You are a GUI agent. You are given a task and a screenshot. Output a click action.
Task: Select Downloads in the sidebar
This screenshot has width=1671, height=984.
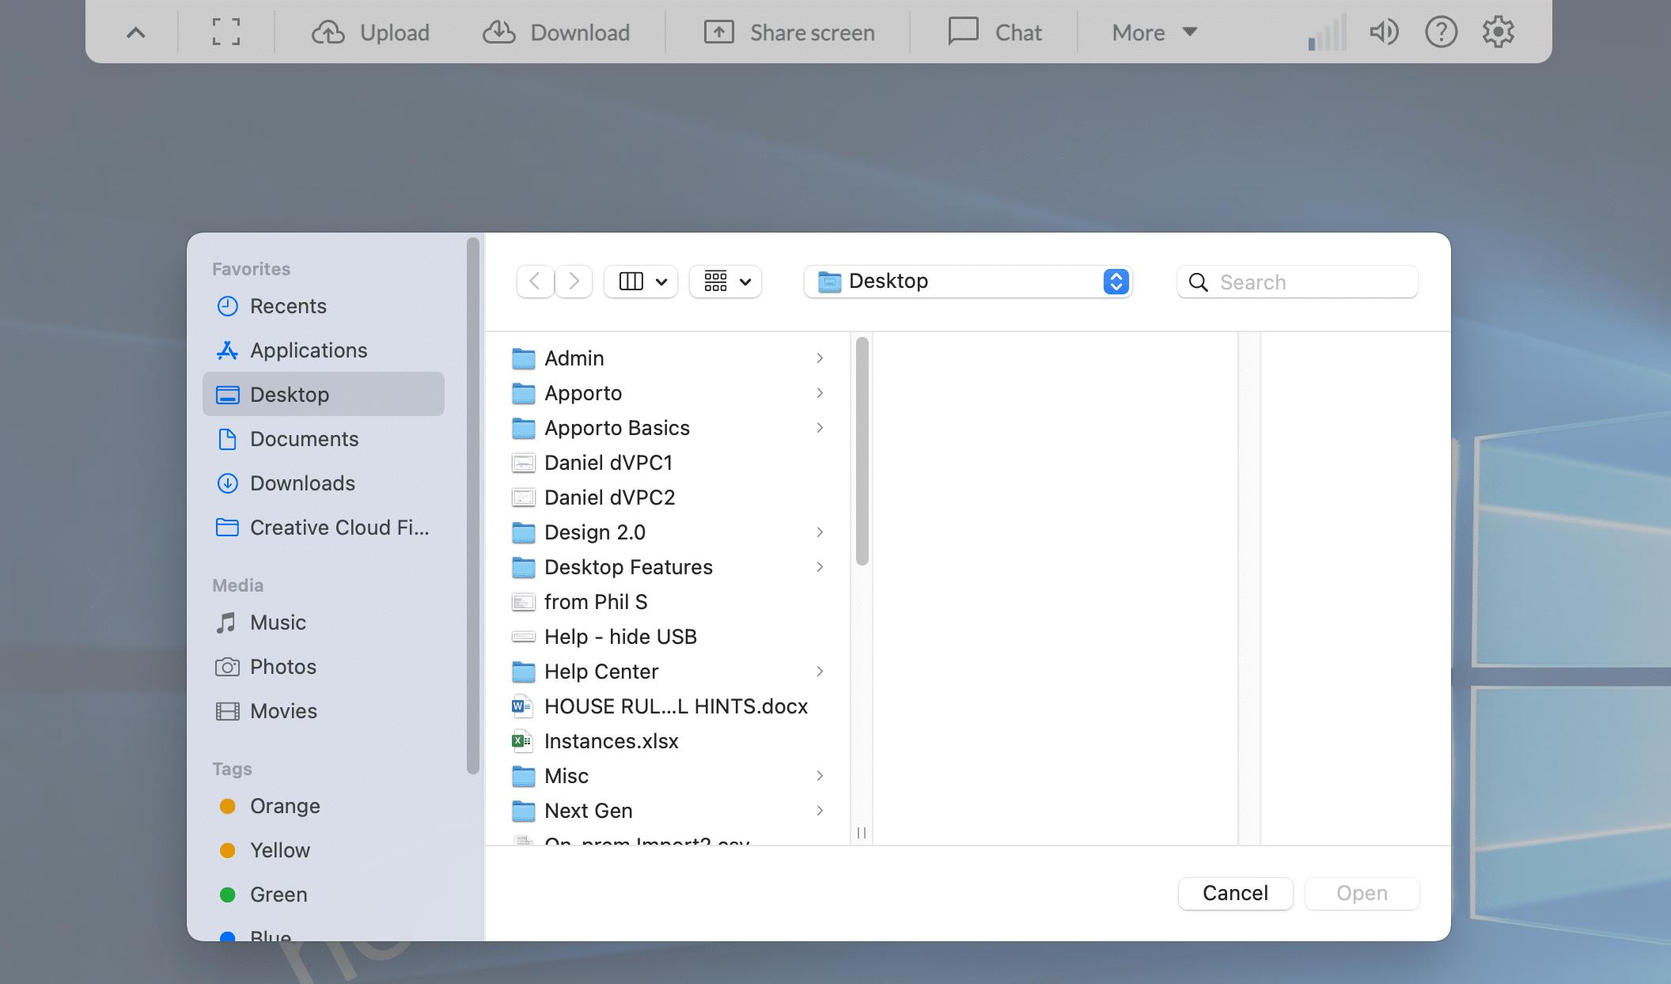tap(302, 483)
